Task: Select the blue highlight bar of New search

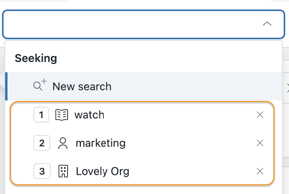Action: (6, 86)
